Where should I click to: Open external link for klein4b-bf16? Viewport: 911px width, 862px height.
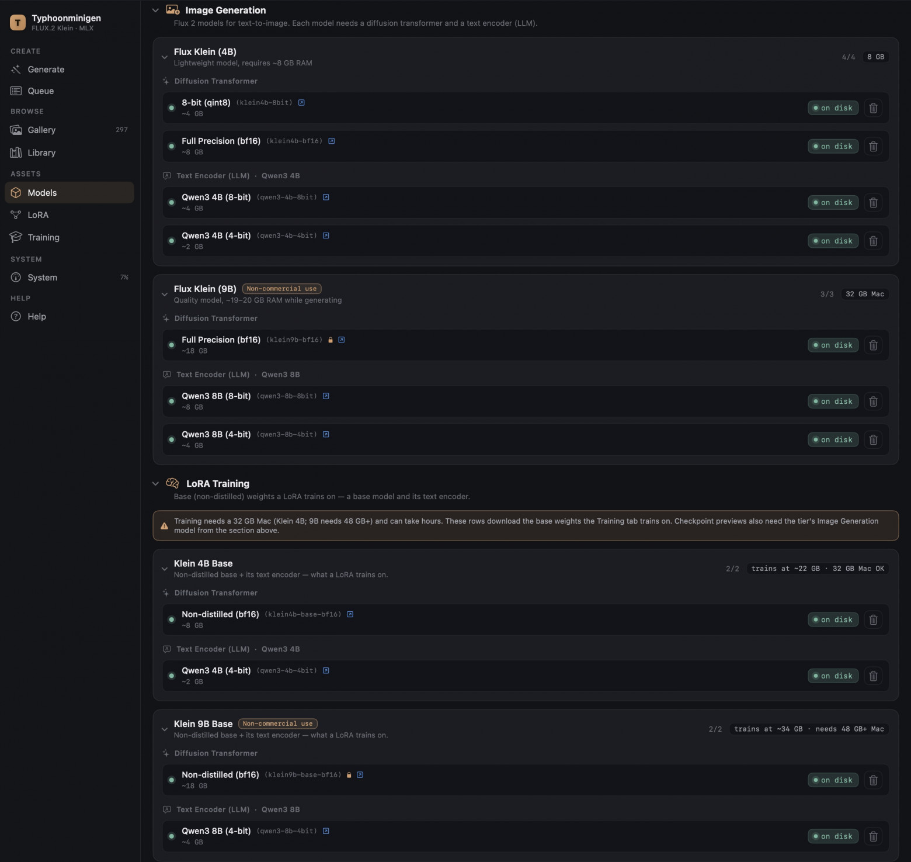tap(331, 141)
